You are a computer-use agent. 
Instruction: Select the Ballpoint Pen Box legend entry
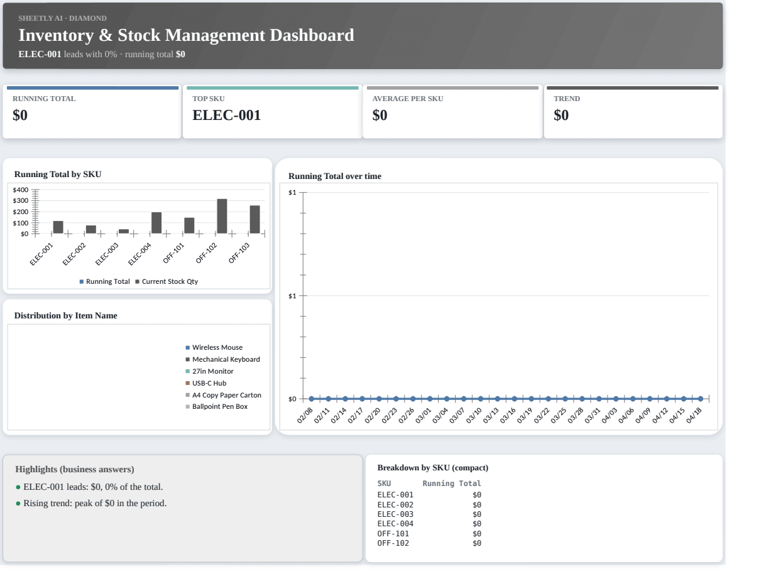point(216,406)
